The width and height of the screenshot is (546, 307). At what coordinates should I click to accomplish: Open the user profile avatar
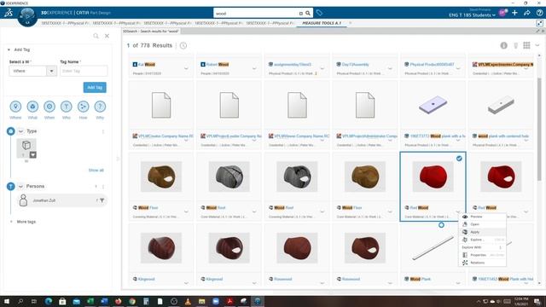point(502,13)
